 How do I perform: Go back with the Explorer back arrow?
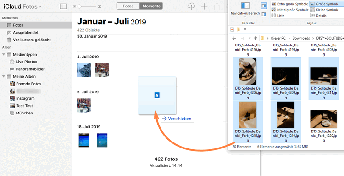(234, 38)
